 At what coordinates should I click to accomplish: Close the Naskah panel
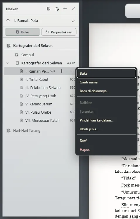pos(73,9)
